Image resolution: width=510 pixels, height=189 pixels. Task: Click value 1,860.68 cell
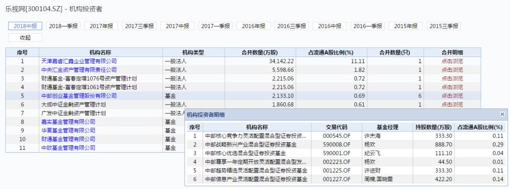pos(283,105)
